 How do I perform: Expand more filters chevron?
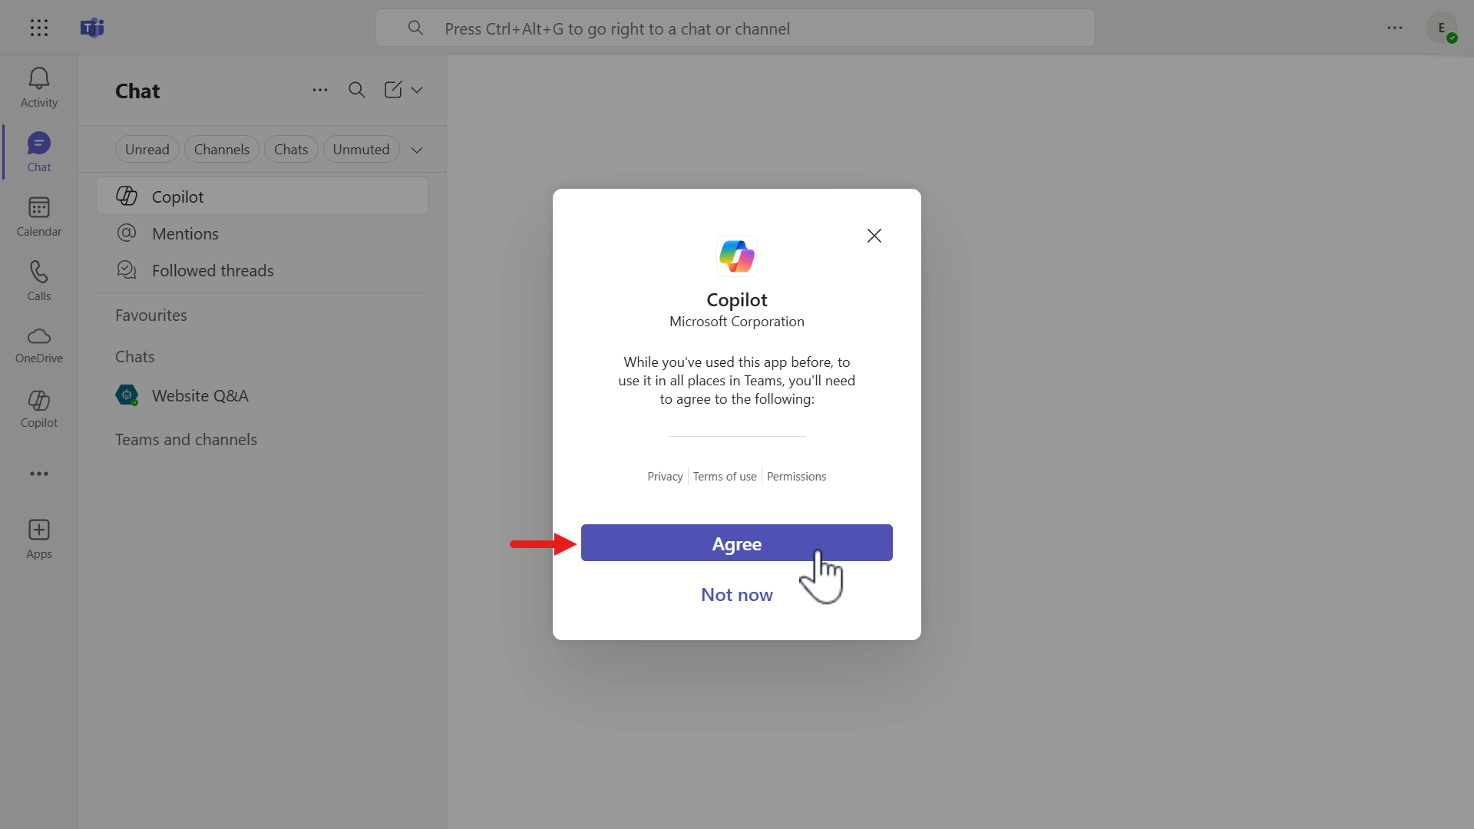[x=417, y=150]
